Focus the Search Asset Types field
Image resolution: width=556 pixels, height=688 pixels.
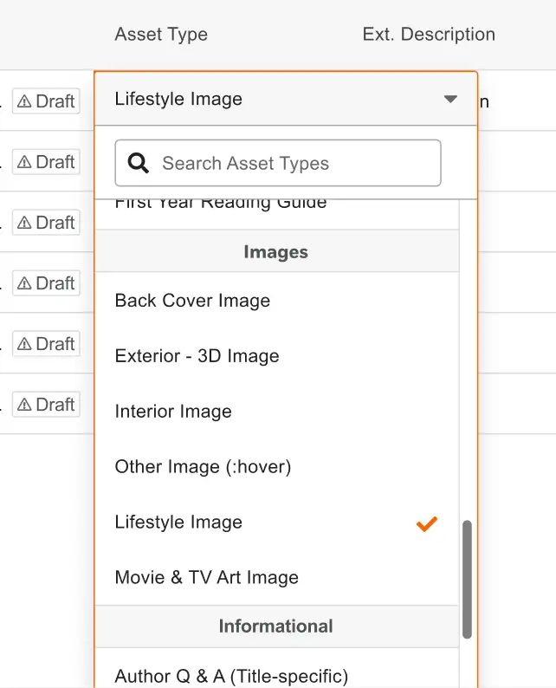tap(294, 163)
